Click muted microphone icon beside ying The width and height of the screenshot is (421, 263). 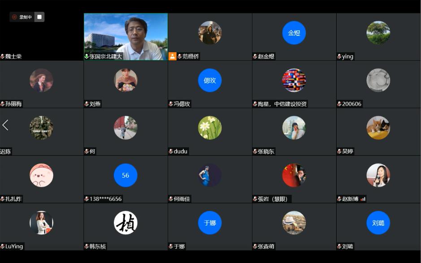(x=339, y=56)
